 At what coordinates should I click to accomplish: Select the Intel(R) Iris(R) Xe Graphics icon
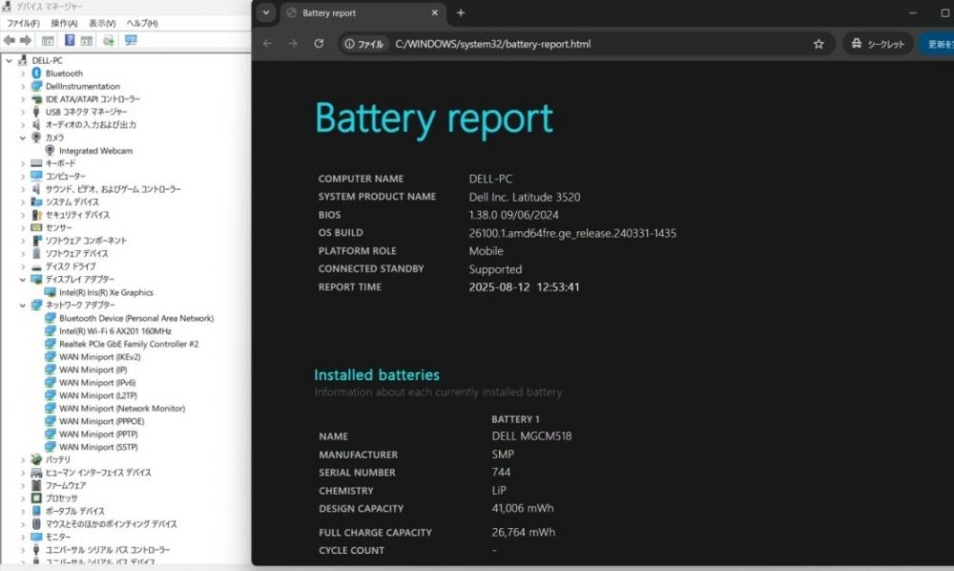point(50,292)
